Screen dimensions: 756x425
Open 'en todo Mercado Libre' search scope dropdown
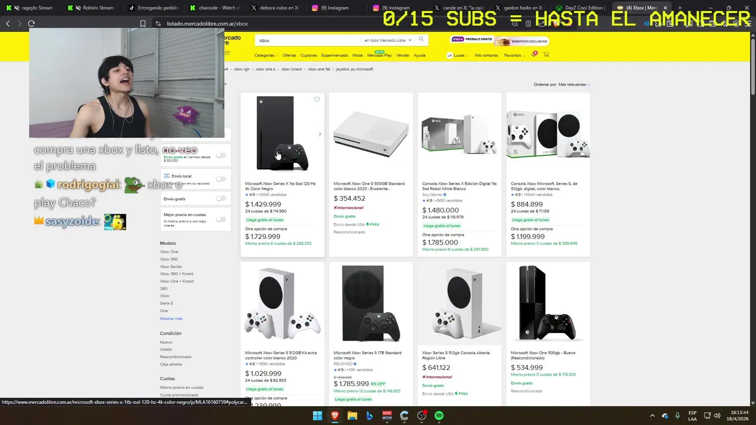388,40
